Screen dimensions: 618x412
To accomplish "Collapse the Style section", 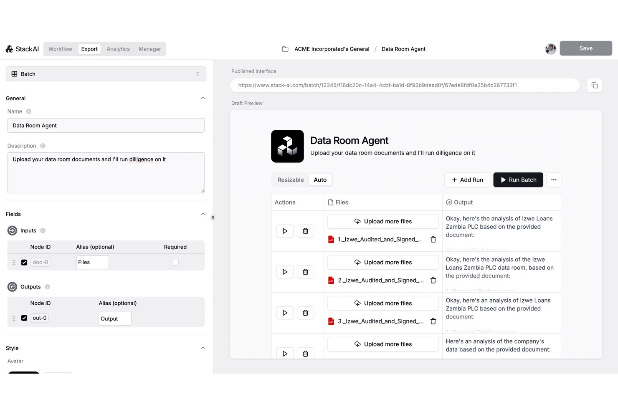I will click(203, 348).
